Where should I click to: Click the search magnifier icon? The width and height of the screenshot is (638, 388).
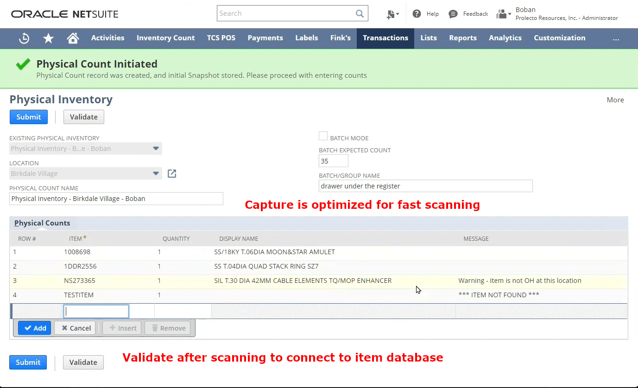point(360,13)
